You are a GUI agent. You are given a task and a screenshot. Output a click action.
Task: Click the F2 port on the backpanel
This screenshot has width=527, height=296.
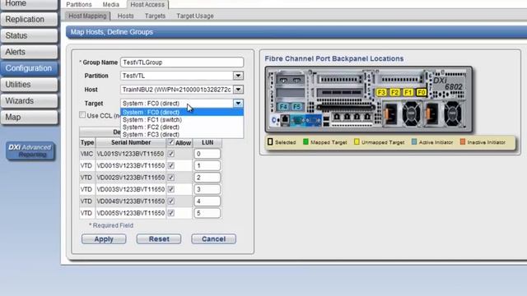pyautogui.click(x=394, y=92)
